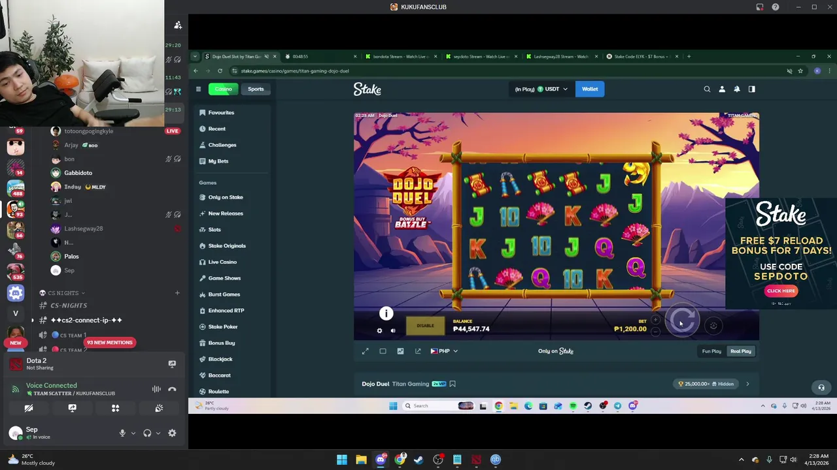Open the PHP currency dropdown
Screen dimensions: 837x470
tap(444, 351)
